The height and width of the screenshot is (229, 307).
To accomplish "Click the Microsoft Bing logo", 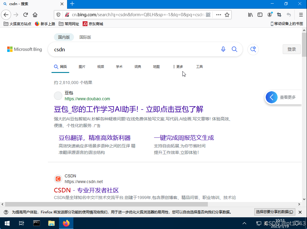I will pos(25,49).
